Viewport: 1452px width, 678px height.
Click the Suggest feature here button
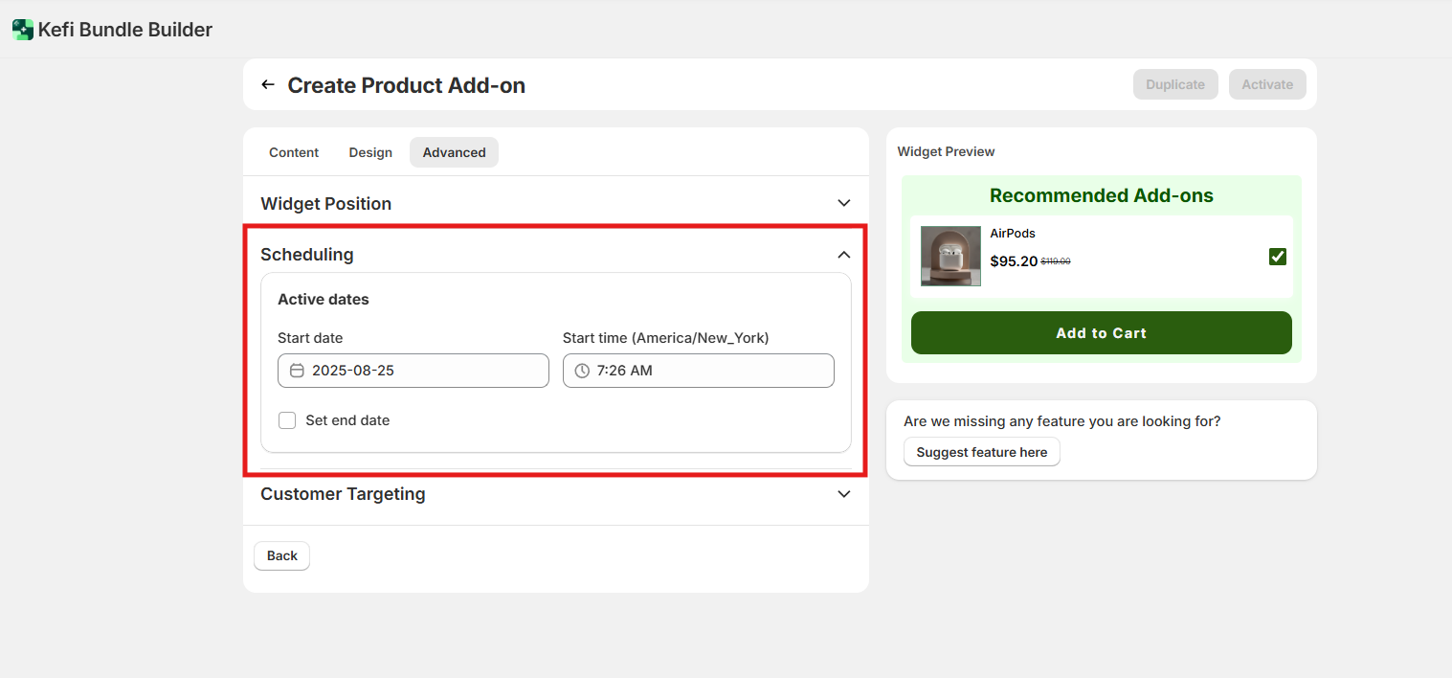981,452
